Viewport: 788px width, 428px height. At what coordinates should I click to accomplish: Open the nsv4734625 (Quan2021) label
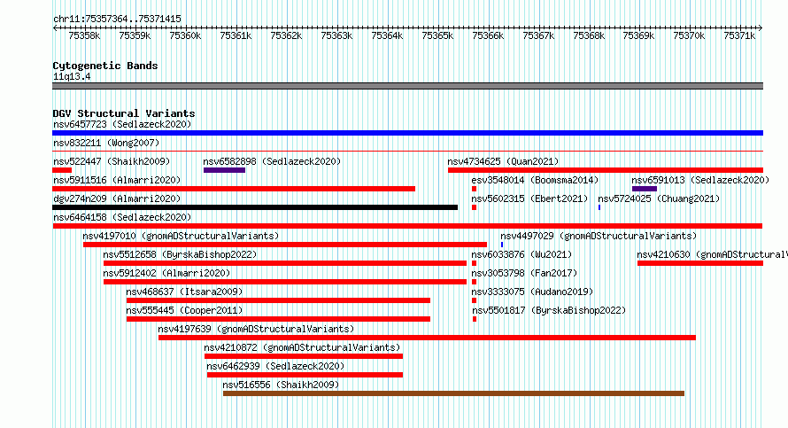503,161
